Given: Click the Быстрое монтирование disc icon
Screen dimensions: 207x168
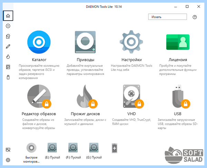Looking at the screenshot, I should coord(31,148).
